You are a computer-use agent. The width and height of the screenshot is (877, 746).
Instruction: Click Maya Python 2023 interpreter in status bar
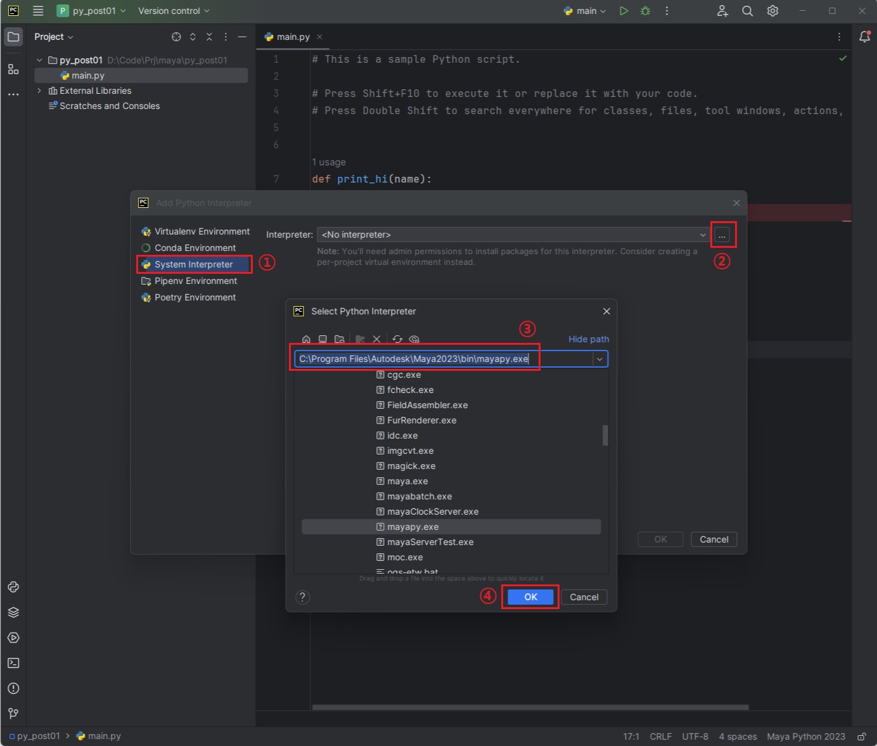(x=806, y=736)
